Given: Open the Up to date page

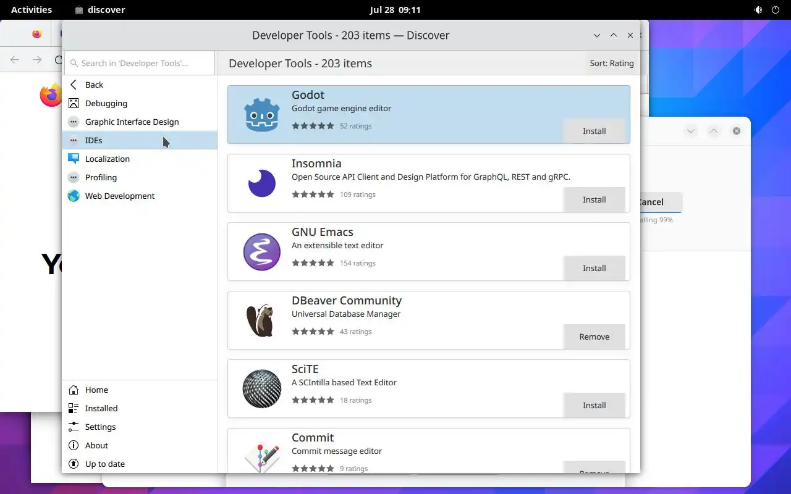Looking at the screenshot, I should [140, 464].
